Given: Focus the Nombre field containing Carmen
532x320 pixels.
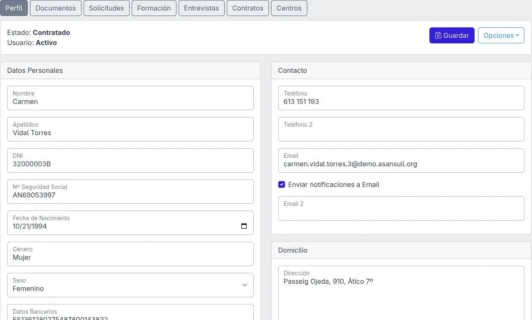Looking at the screenshot, I should click(x=130, y=98).
